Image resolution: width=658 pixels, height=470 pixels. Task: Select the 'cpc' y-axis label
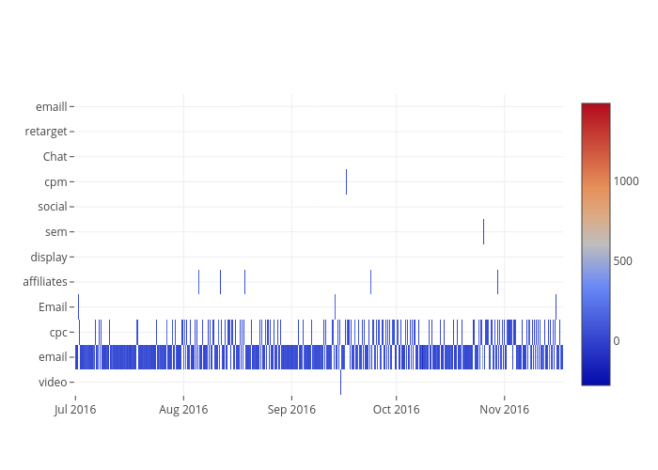57,332
